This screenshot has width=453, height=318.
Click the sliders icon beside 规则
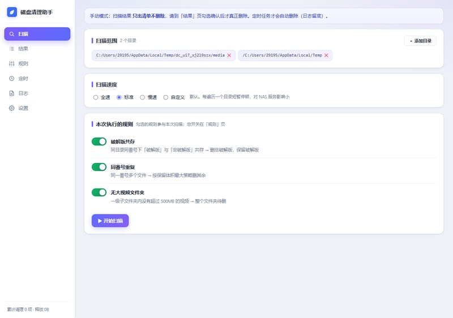click(x=11, y=63)
